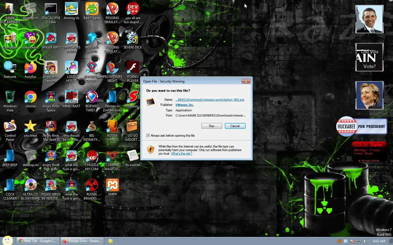Click the VMware, Inc. publisher link
This screenshot has width=393, height=245.
click(184, 105)
